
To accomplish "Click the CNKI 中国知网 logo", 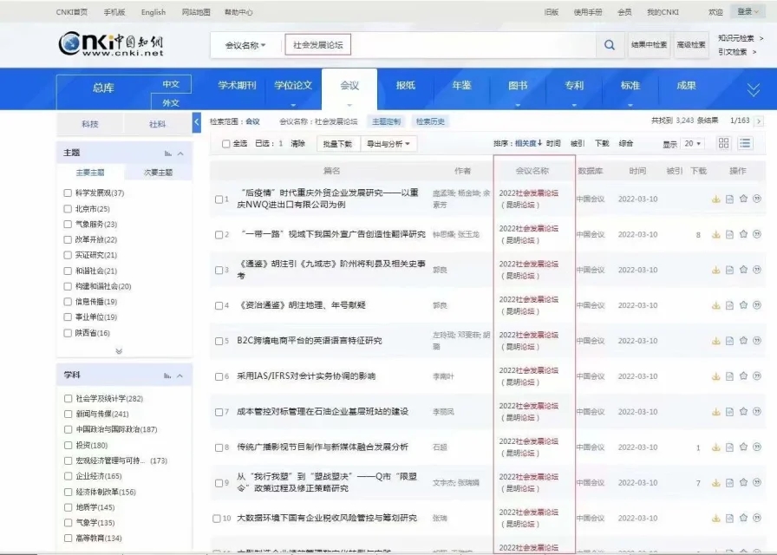I will (111, 44).
